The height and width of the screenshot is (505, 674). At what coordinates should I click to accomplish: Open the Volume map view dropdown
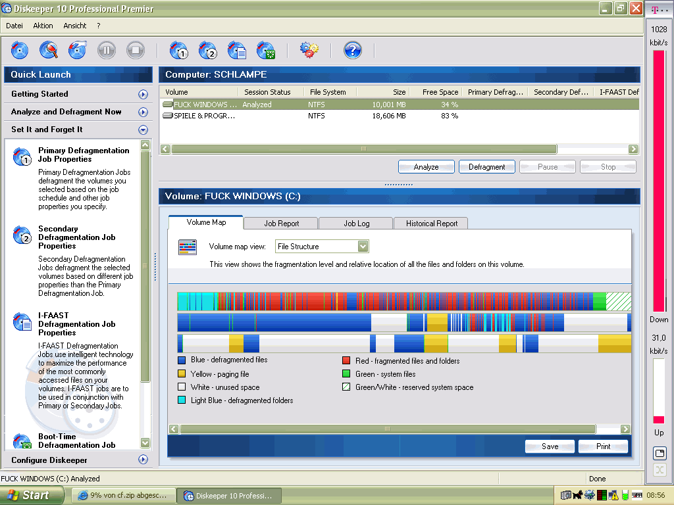tap(363, 247)
